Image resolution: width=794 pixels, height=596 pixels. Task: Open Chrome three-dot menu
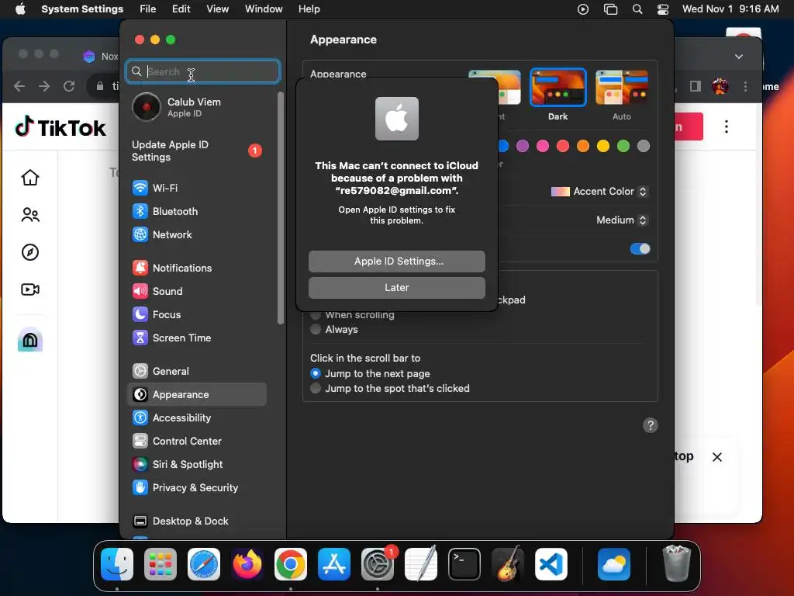pyautogui.click(x=745, y=87)
